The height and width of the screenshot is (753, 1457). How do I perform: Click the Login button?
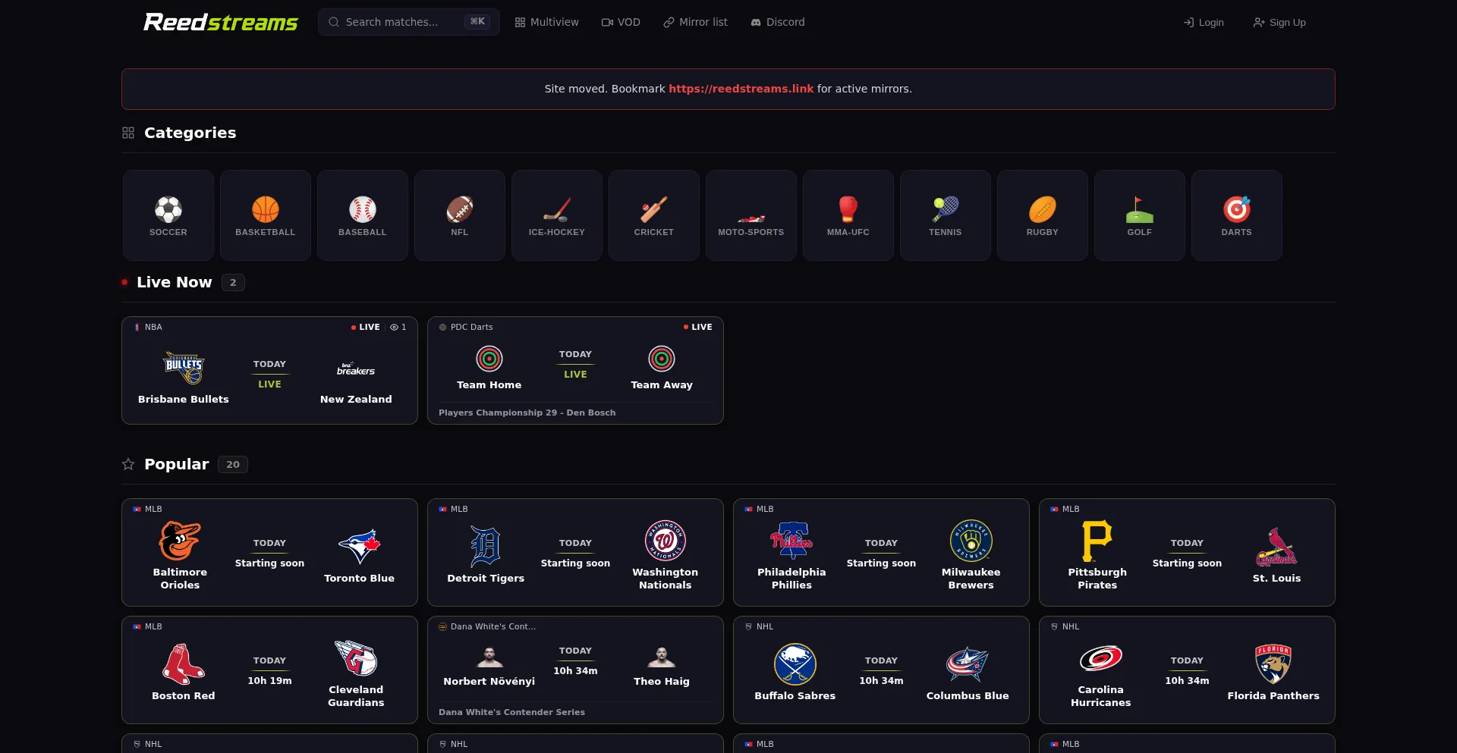pos(1204,23)
